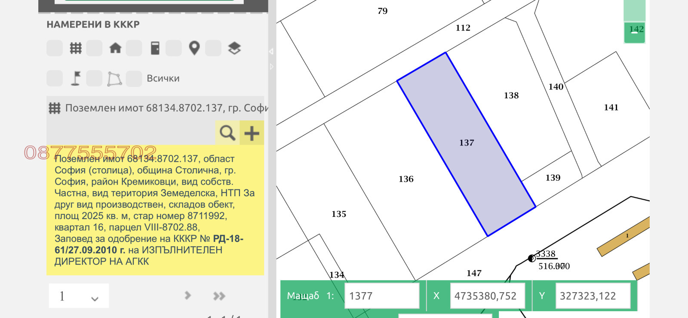Expand side panel with right arrow
This screenshot has width=688, height=318.
point(271,67)
